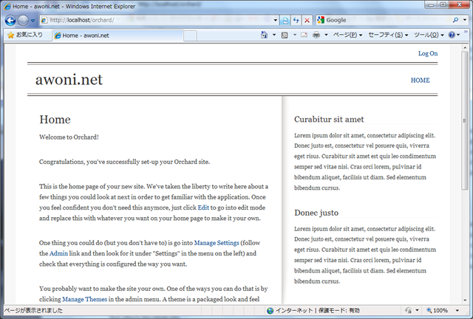Click the browser Forward button
Image resolution: width=473 pixels, height=319 pixels.
click(23, 21)
